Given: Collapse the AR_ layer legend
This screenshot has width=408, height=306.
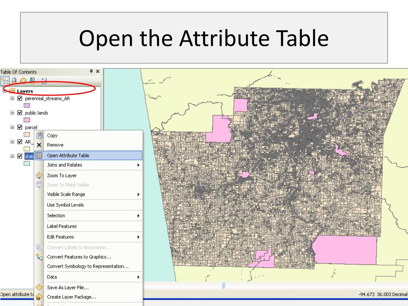Looking at the screenshot, I should tap(12, 141).
